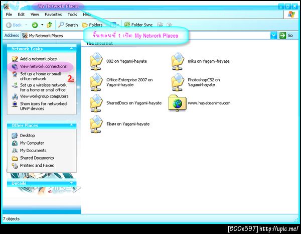Click the Printers and Faxes icon

point(15,165)
